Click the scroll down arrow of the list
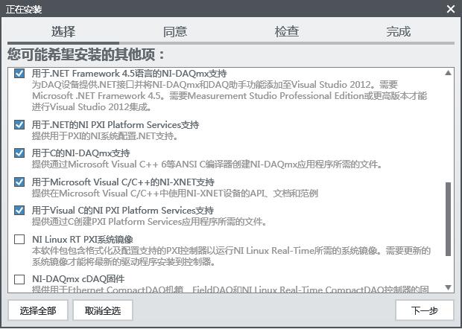 [x=448, y=287]
